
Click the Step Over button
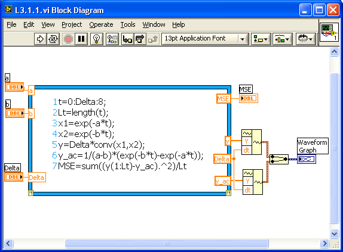tap(140, 39)
